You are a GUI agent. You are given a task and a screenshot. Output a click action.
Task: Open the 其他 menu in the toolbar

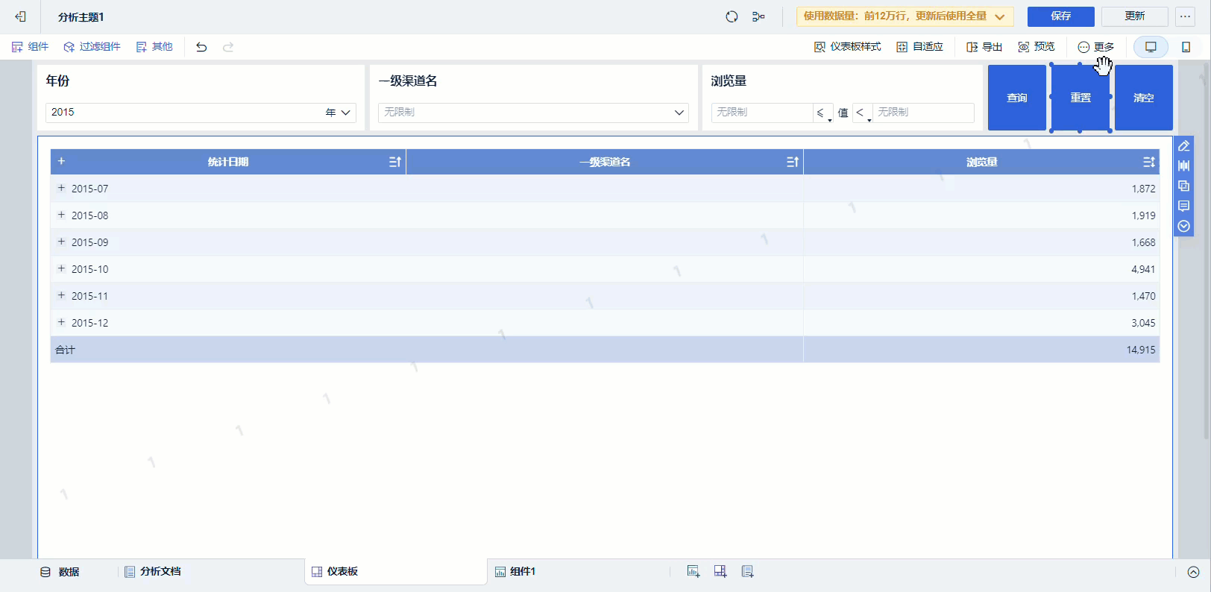(x=154, y=47)
